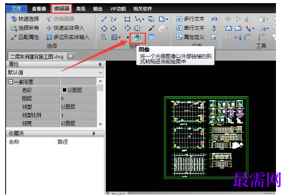Select the Point tool
Viewport: 291px width, 196px height.
(128, 38)
